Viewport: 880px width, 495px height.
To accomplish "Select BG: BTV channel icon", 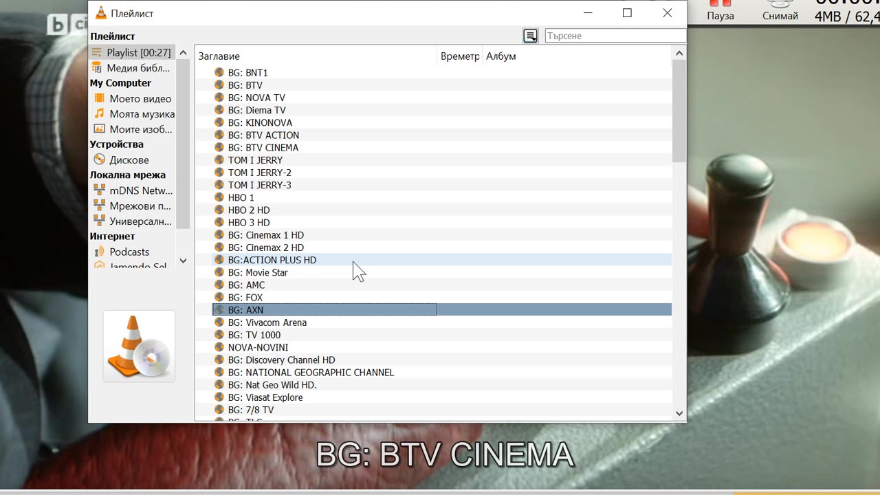I will click(x=219, y=85).
